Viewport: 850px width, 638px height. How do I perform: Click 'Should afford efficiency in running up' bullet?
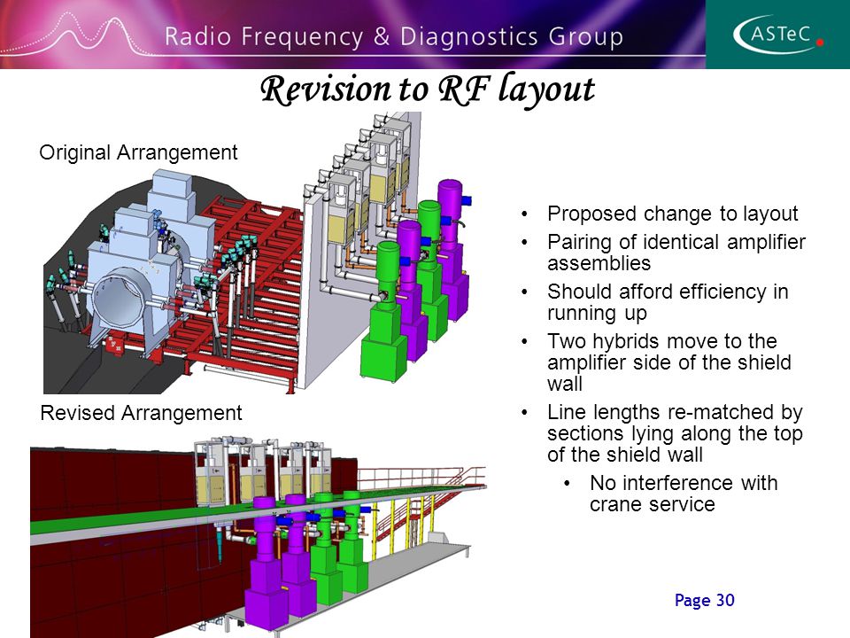click(x=668, y=302)
